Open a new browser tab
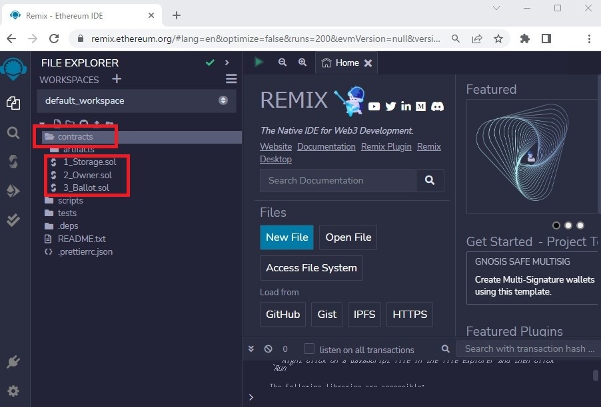Viewport: 601px width, 407px height. 177,15
